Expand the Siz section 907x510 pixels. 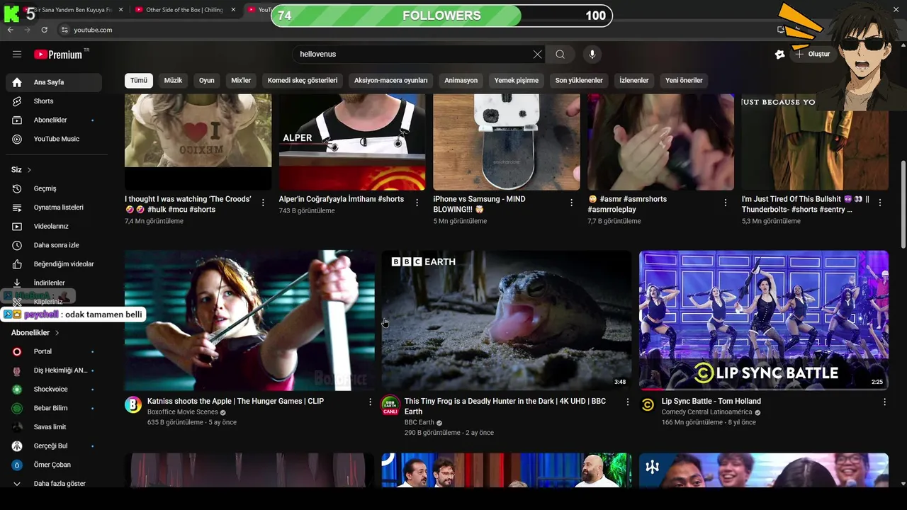pyautogui.click(x=21, y=170)
